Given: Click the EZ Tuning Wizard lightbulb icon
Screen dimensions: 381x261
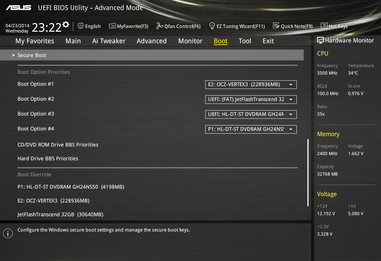Looking at the screenshot, I should point(212,26).
